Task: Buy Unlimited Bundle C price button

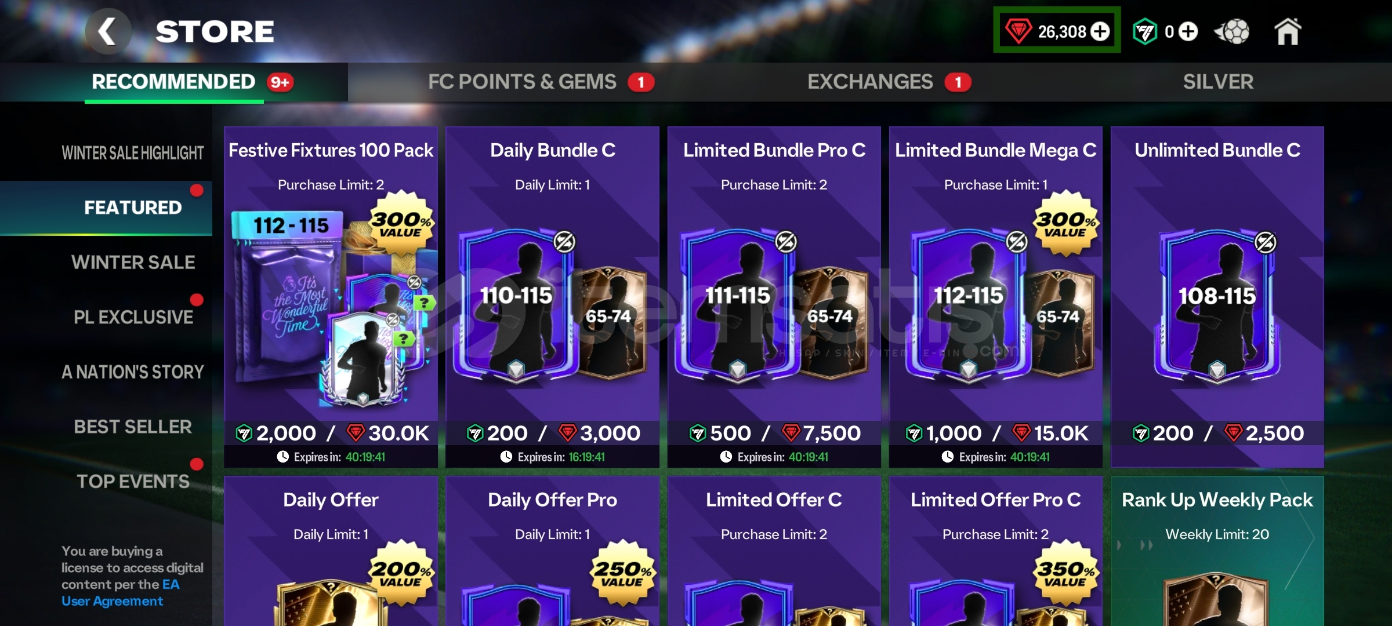Action: [x=1217, y=433]
